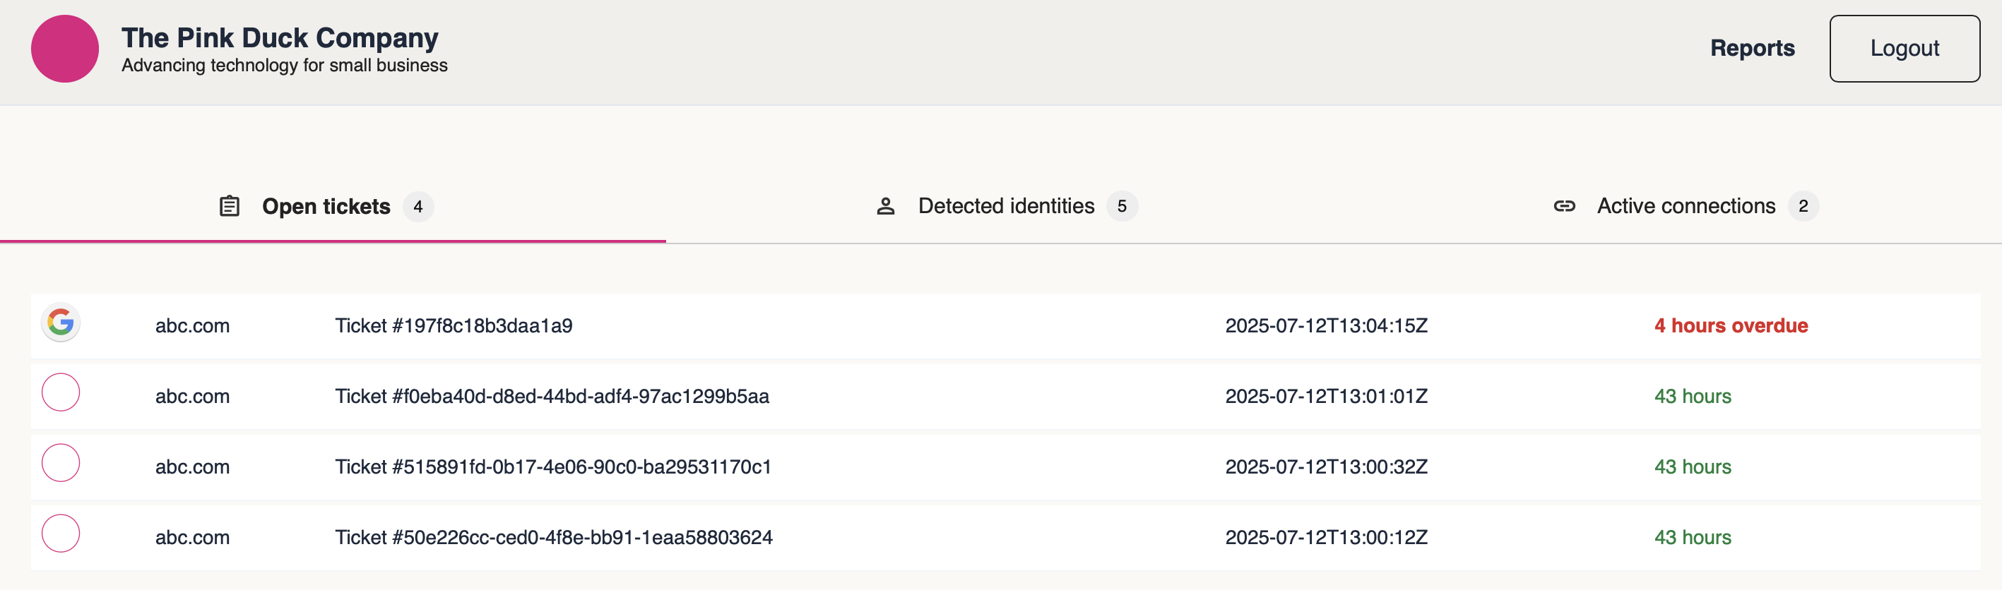This screenshot has height=590, width=2002.
Task: Select the Open tickets tab
Action: click(x=326, y=207)
